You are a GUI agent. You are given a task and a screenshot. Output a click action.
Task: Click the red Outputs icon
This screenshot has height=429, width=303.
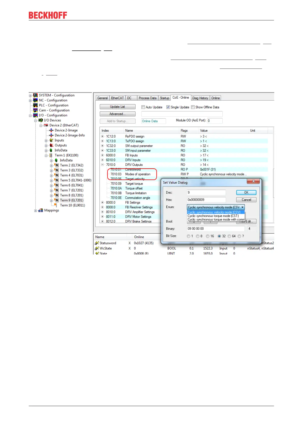coord(51,145)
